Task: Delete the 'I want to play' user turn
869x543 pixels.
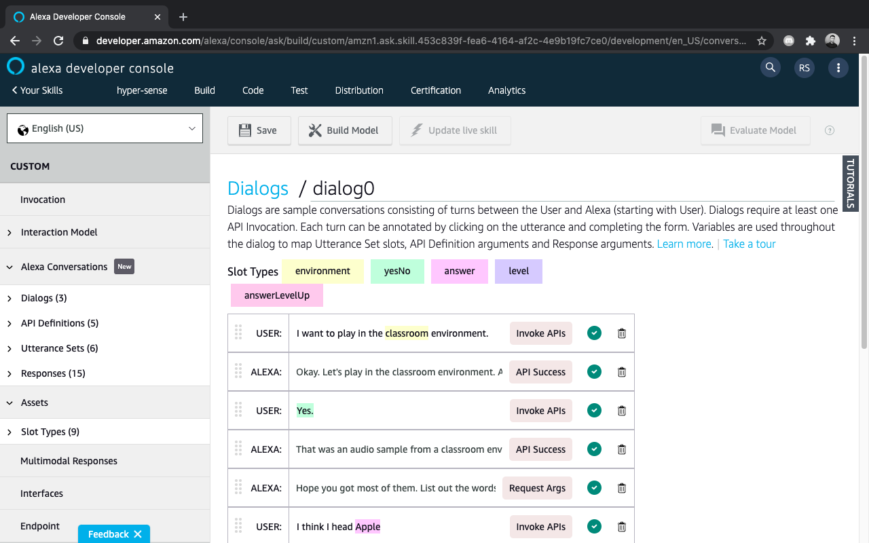Action: tap(621, 333)
